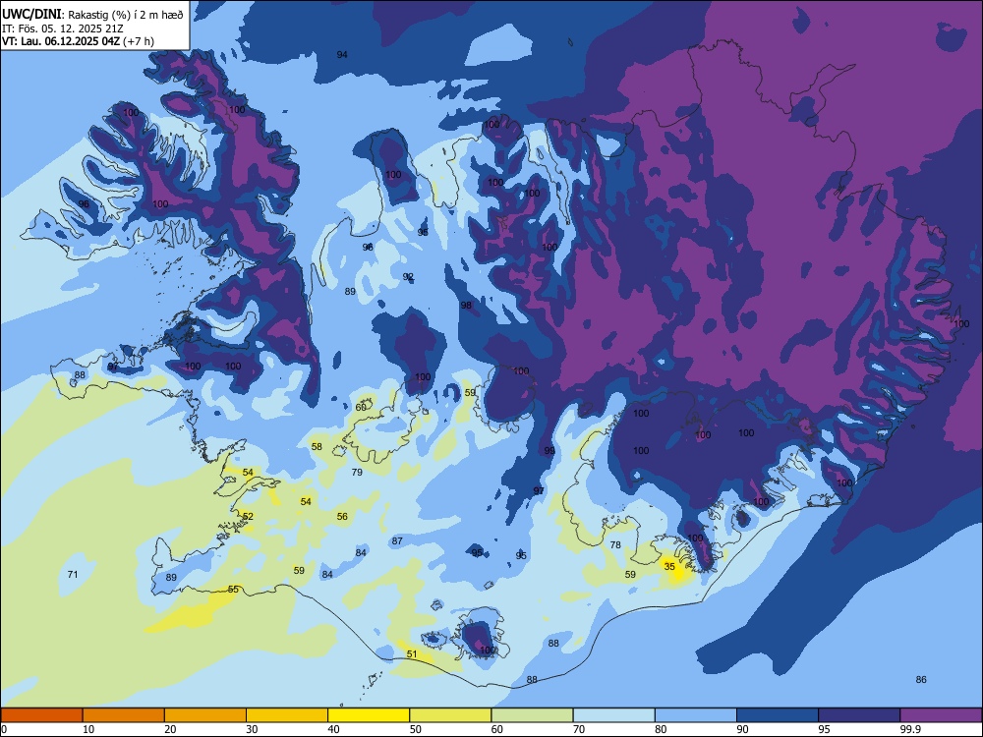Pick the pale yellow 50–60 legend swatch
Image resolution: width=983 pixels, height=737 pixels.
(451, 715)
